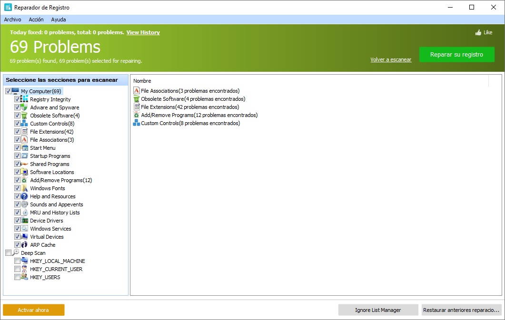Click the Adware and Spyware shield icon

coord(25,107)
